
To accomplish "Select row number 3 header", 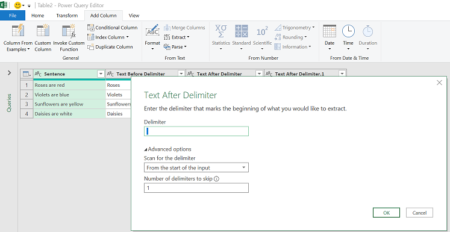I will pyautogui.click(x=27, y=104).
